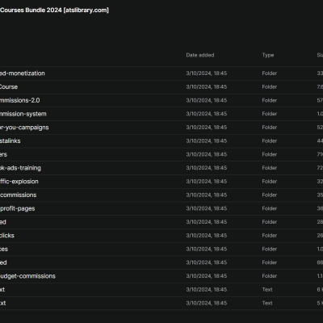
Task: Select the Courses Bundle 2024 [atslibrary.com] title
Action: (54, 10)
